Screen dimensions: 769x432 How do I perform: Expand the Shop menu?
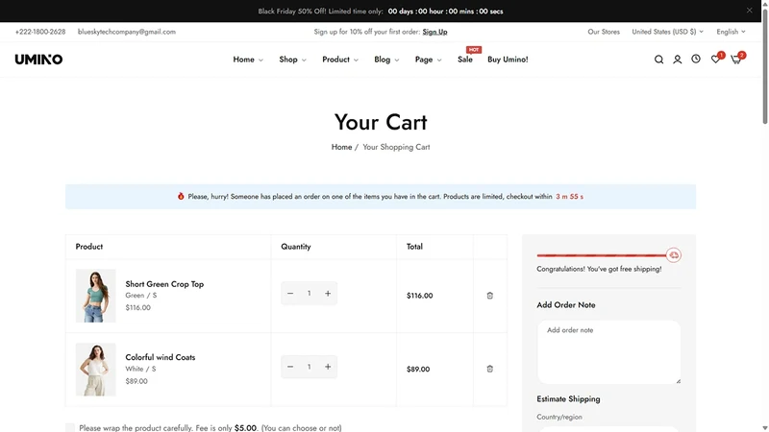pos(292,60)
